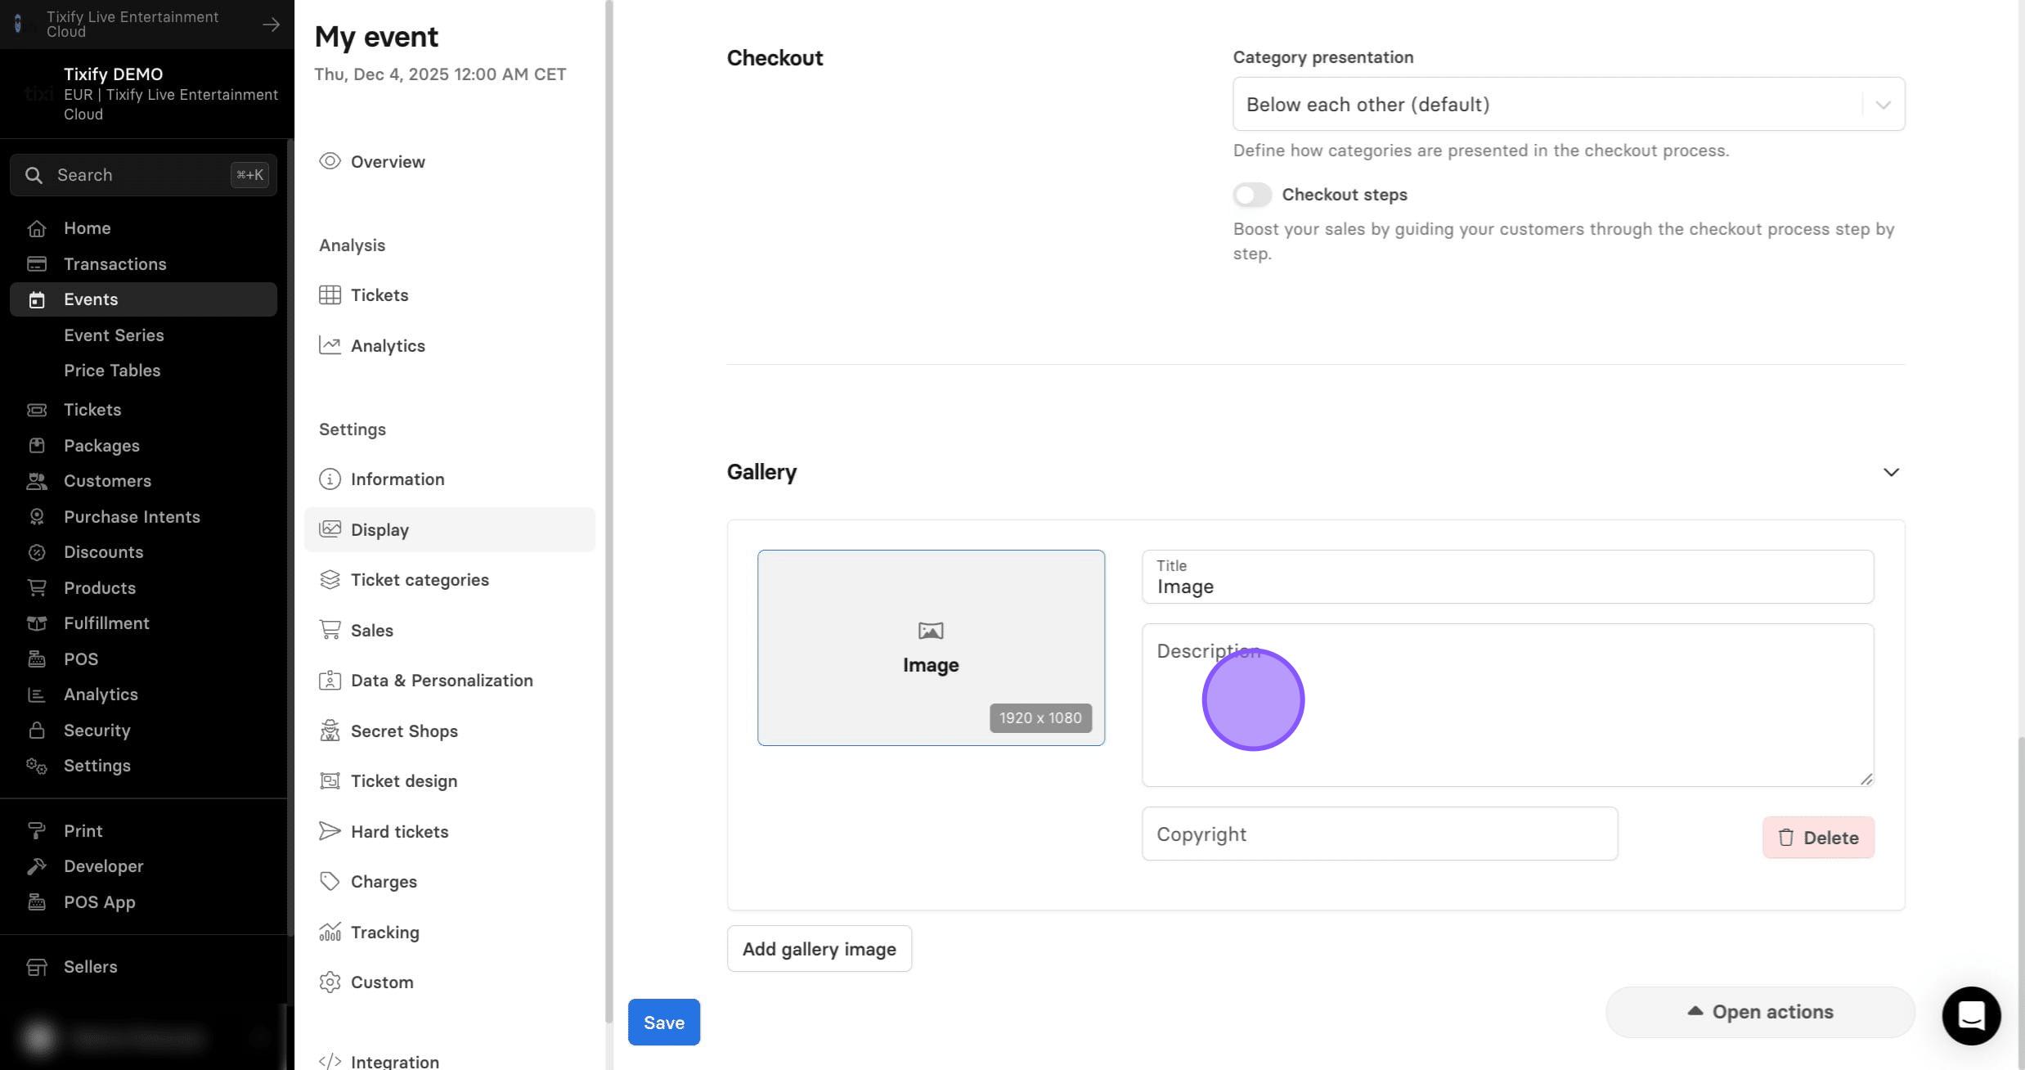
Task: Click the sidebar Search box
Action: (143, 175)
